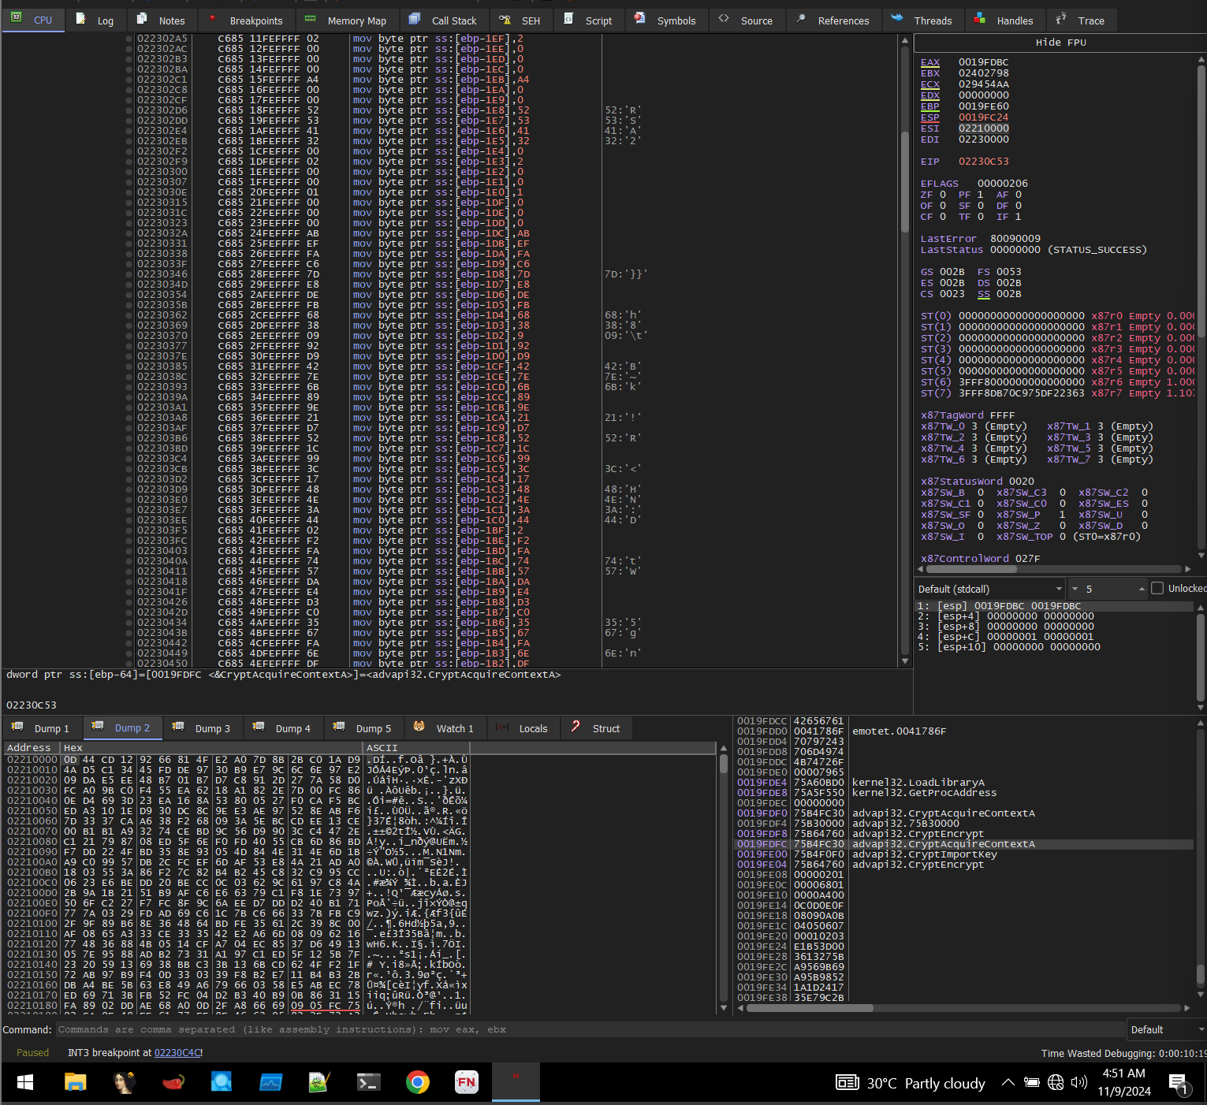Select stack entry kernel32.LoadLibraryA
This screenshot has width=1207, height=1105.
coord(918,782)
